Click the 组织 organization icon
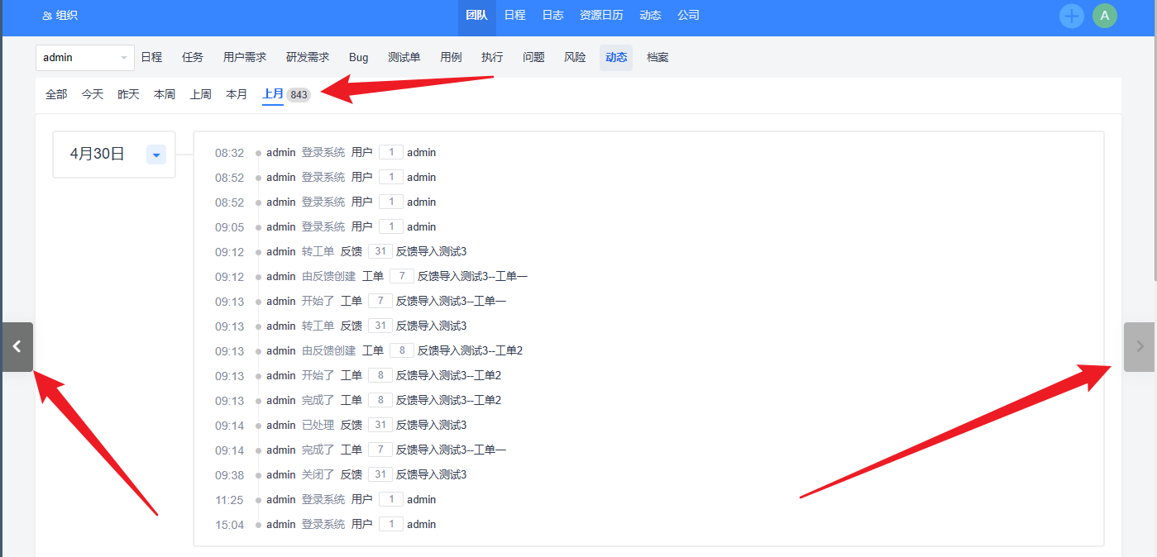Viewport: 1157px width, 557px height. click(x=47, y=16)
